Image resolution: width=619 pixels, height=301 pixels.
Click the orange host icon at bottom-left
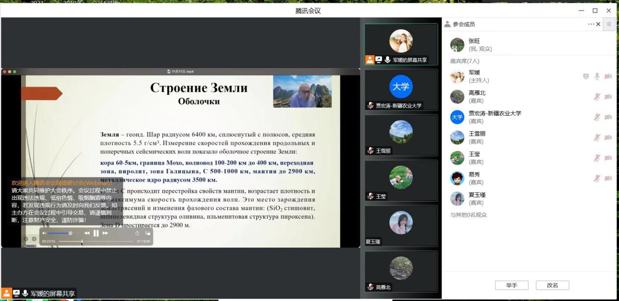click(x=6, y=293)
